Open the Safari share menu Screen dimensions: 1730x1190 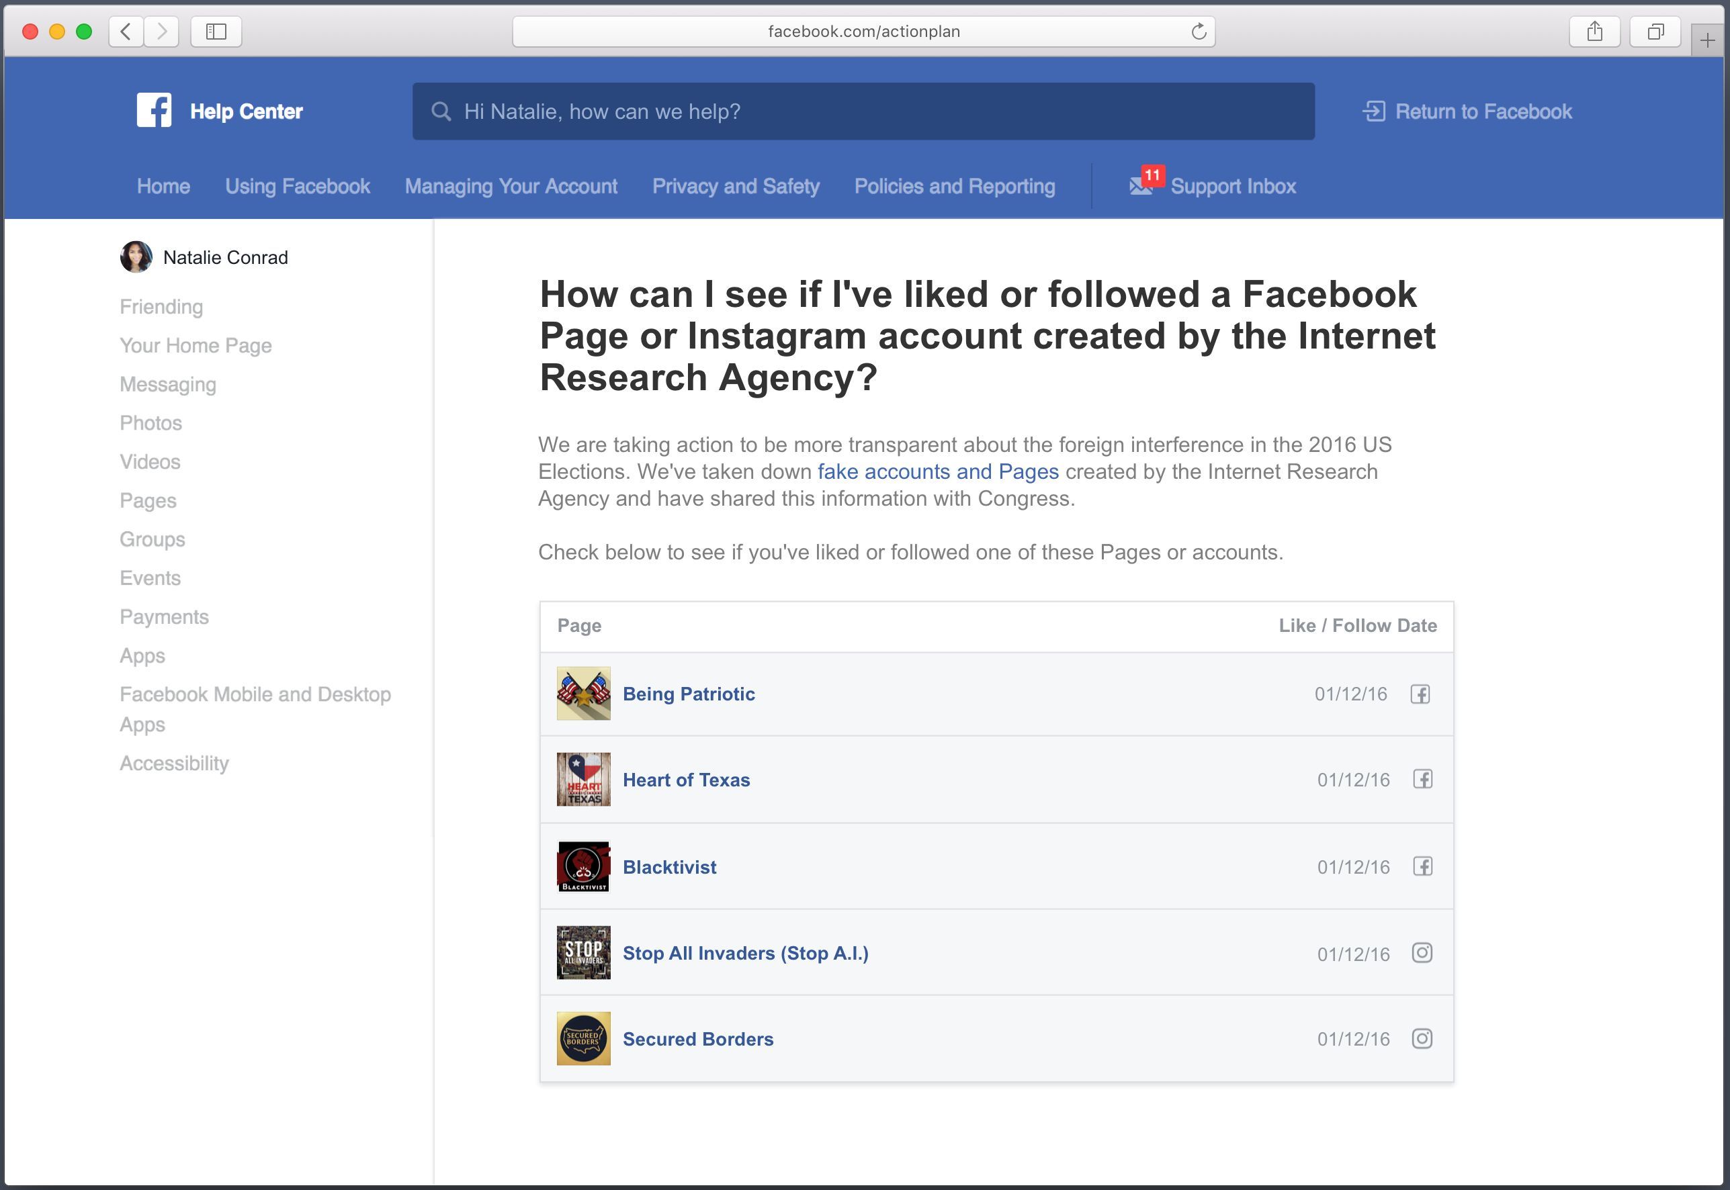coord(1594,32)
